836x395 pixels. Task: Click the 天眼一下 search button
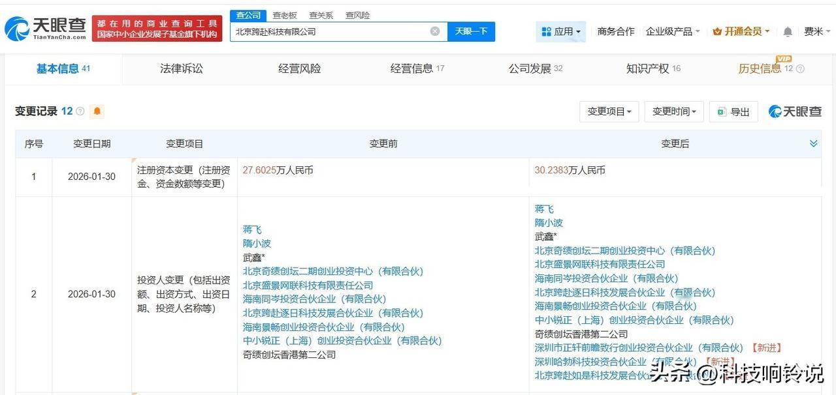(471, 31)
